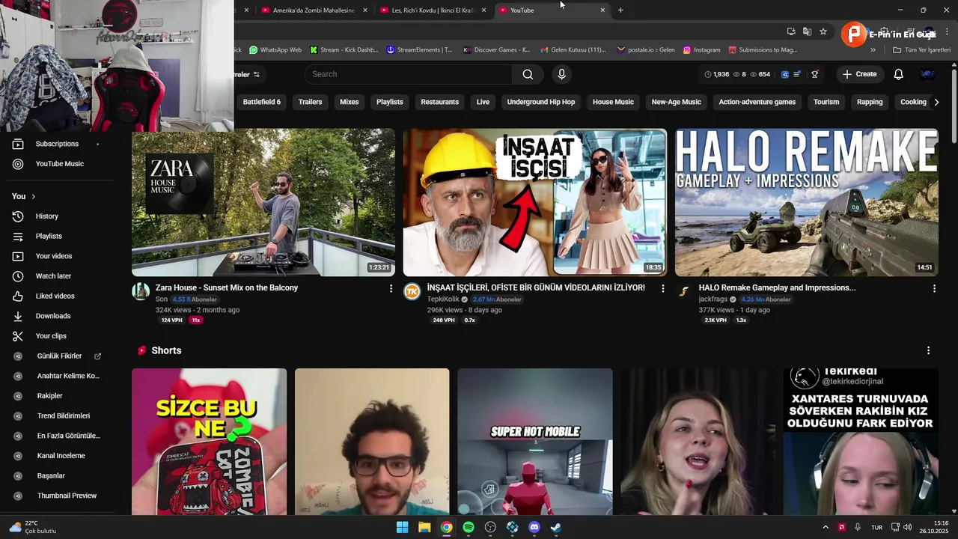Open WhatsApp Web bookmark
The height and width of the screenshot is (539, 958).
(275, 50)
